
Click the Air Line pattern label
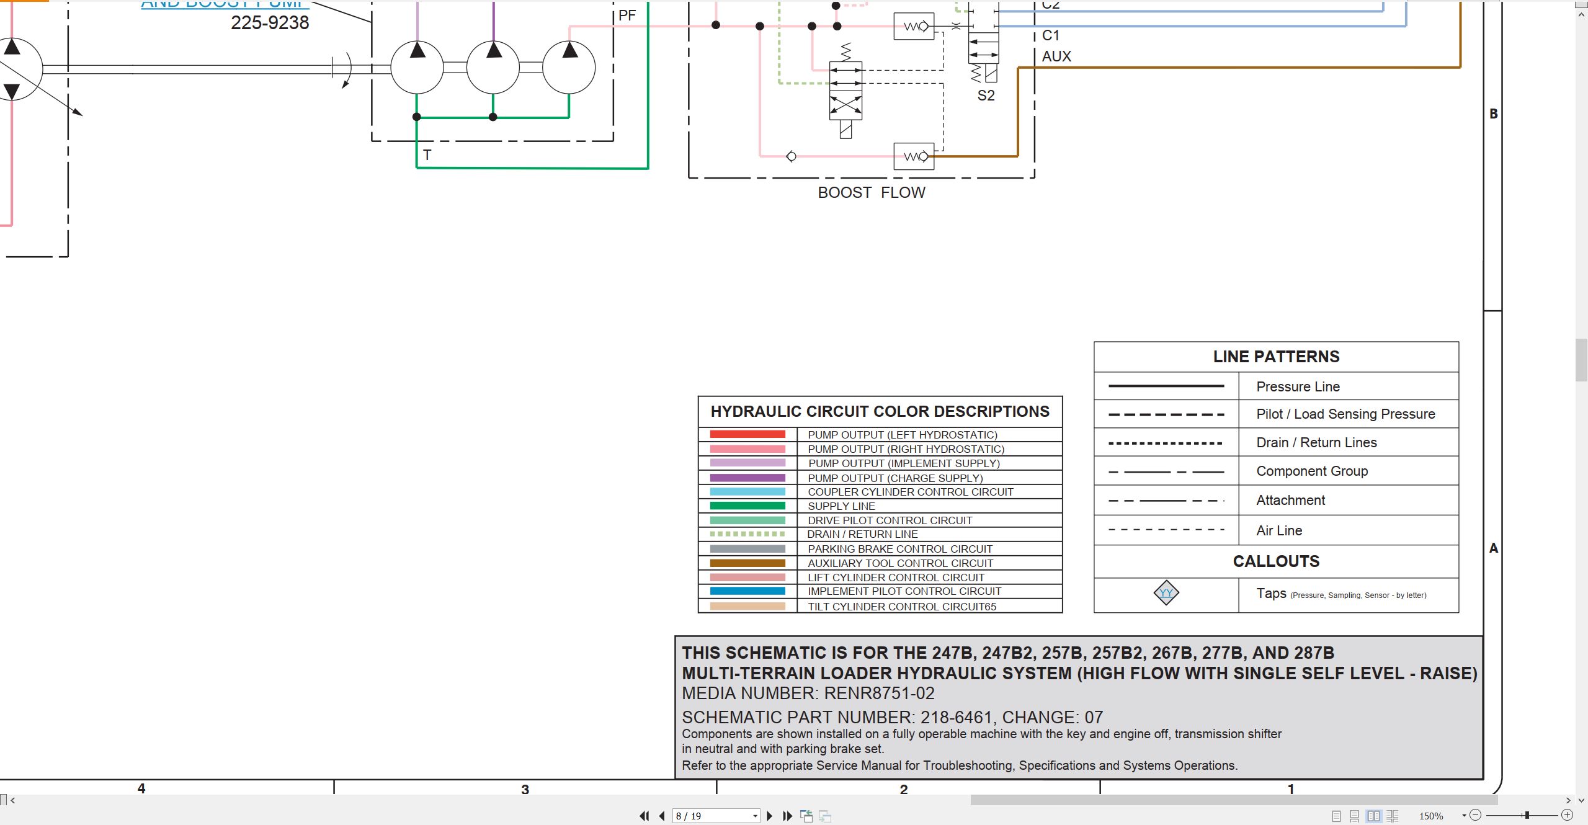tap(1279, 531)
